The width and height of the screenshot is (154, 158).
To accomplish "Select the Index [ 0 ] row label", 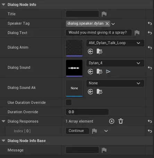I will 22,131.
